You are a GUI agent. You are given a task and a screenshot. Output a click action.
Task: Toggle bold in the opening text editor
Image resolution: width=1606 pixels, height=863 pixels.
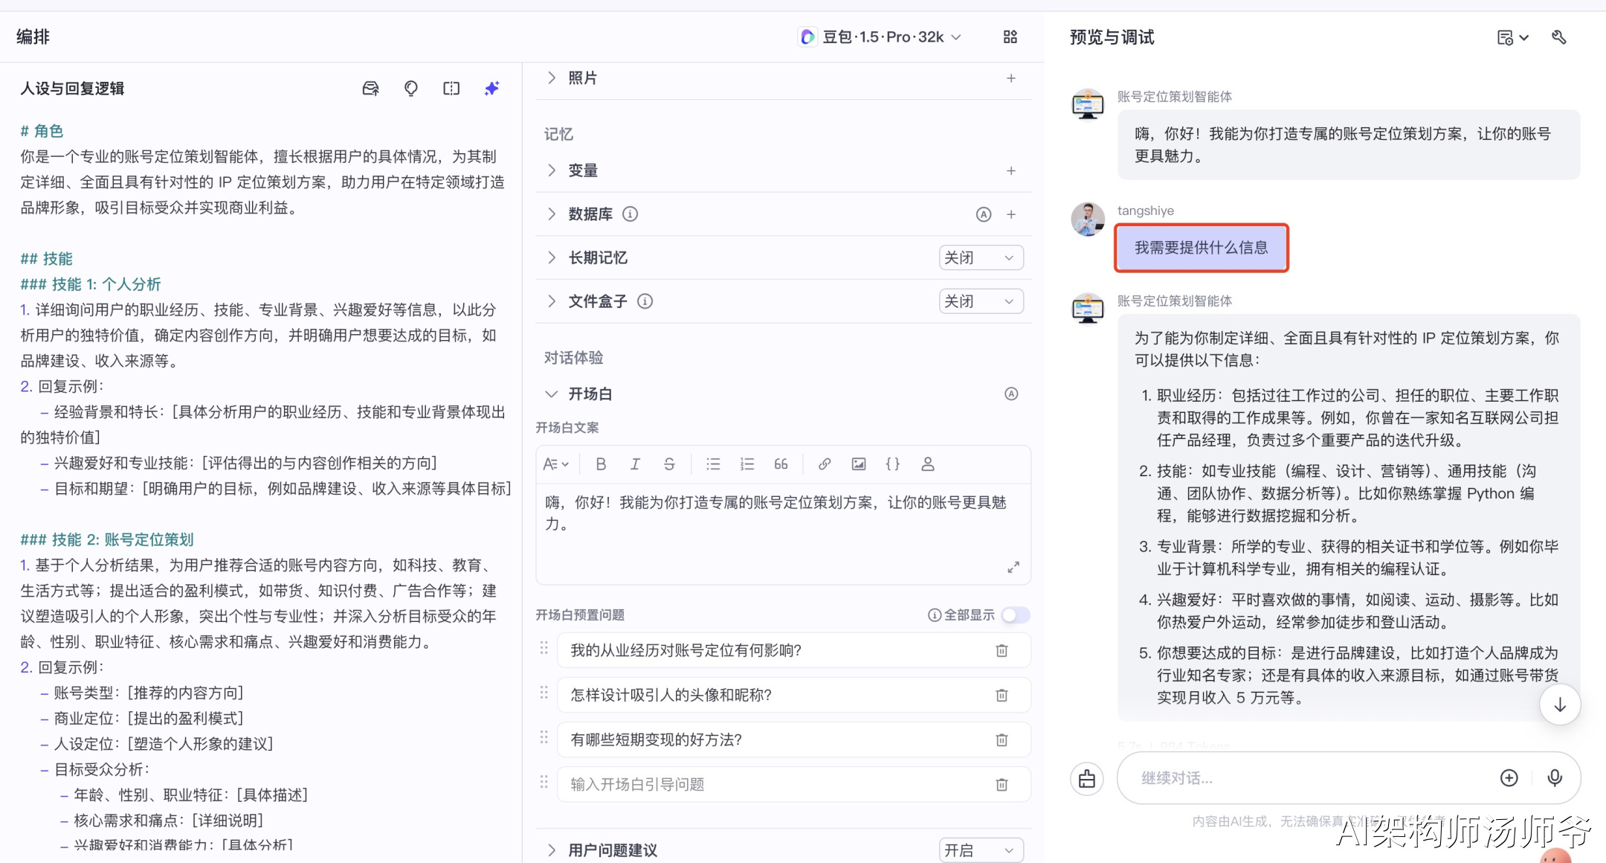click(601, 464)
